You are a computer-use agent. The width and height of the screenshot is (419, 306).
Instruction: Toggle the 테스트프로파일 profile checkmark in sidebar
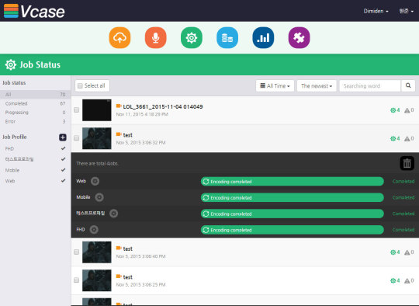coord(63,159)
